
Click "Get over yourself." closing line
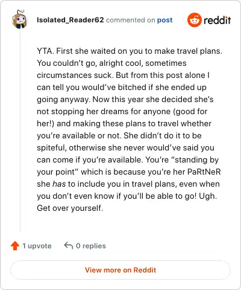[70, 208]
